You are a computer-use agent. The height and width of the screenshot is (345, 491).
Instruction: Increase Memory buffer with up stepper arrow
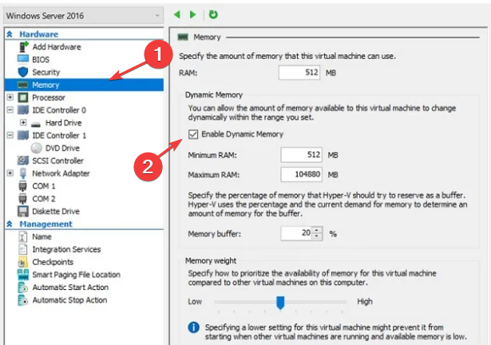pos(317,230)
